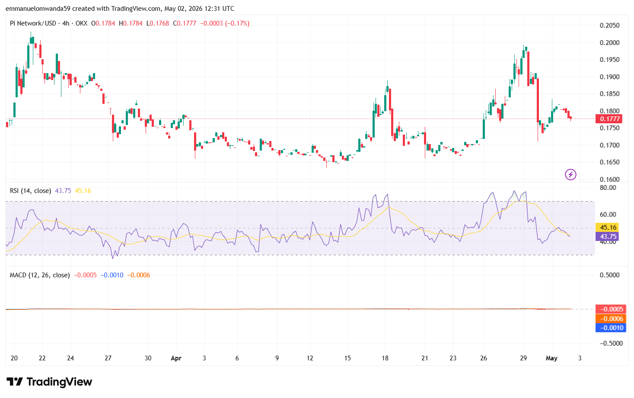The width and height of the screenshot is (634, 398).
Task: Click the May date label on time axis
Action: click(x=551, y=358)
